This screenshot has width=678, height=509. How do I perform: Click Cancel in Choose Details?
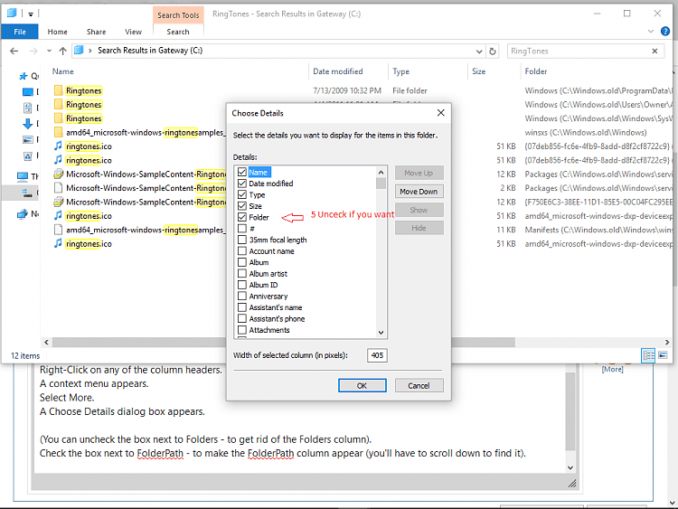419,385
